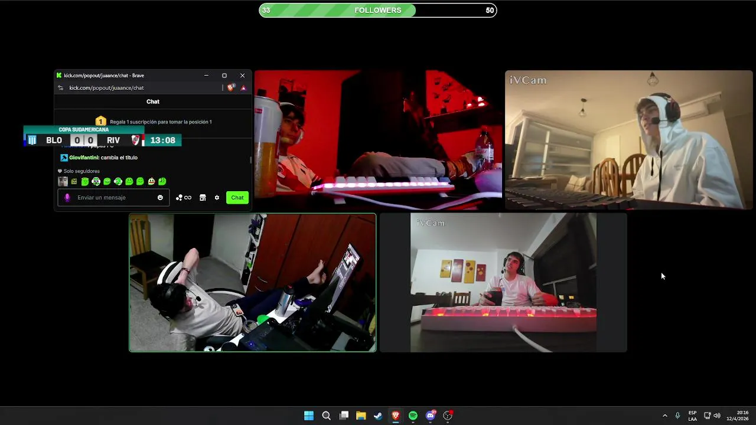Image resolution: width=756 pixels, height=425 pixels.
Task: Open File Explorer from the taskbar
Action: coord(361,416)
